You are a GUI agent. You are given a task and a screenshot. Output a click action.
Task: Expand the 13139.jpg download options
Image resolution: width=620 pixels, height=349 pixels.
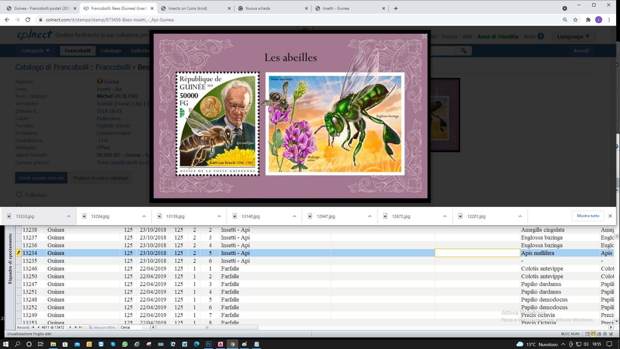click(219, 216)
